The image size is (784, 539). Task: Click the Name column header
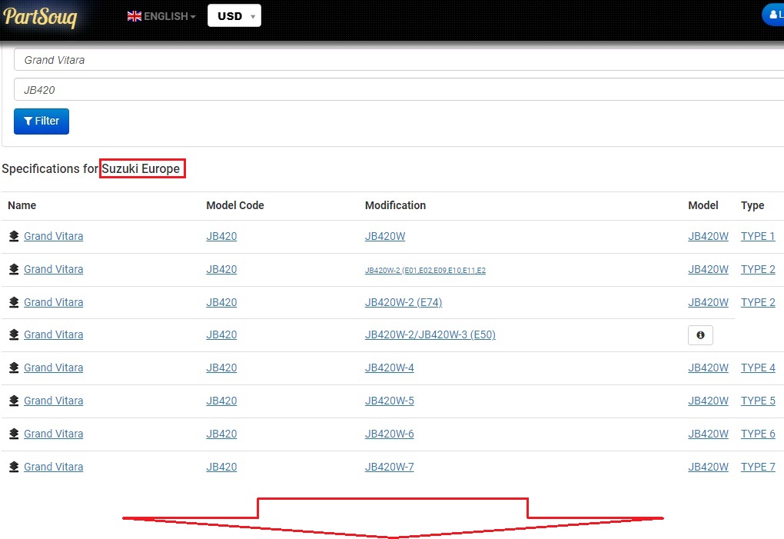click(22, 205)
